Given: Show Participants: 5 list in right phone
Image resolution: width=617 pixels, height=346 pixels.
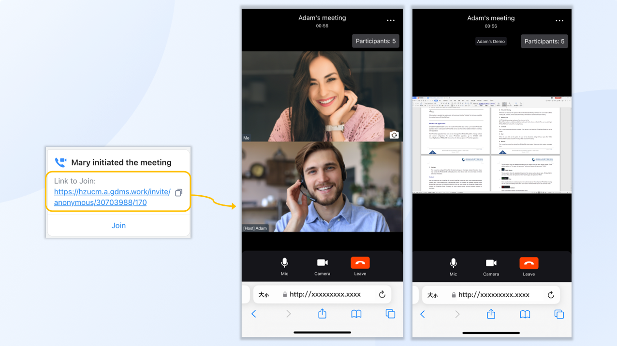Looking at the screenshot, I should click(544, 42).
